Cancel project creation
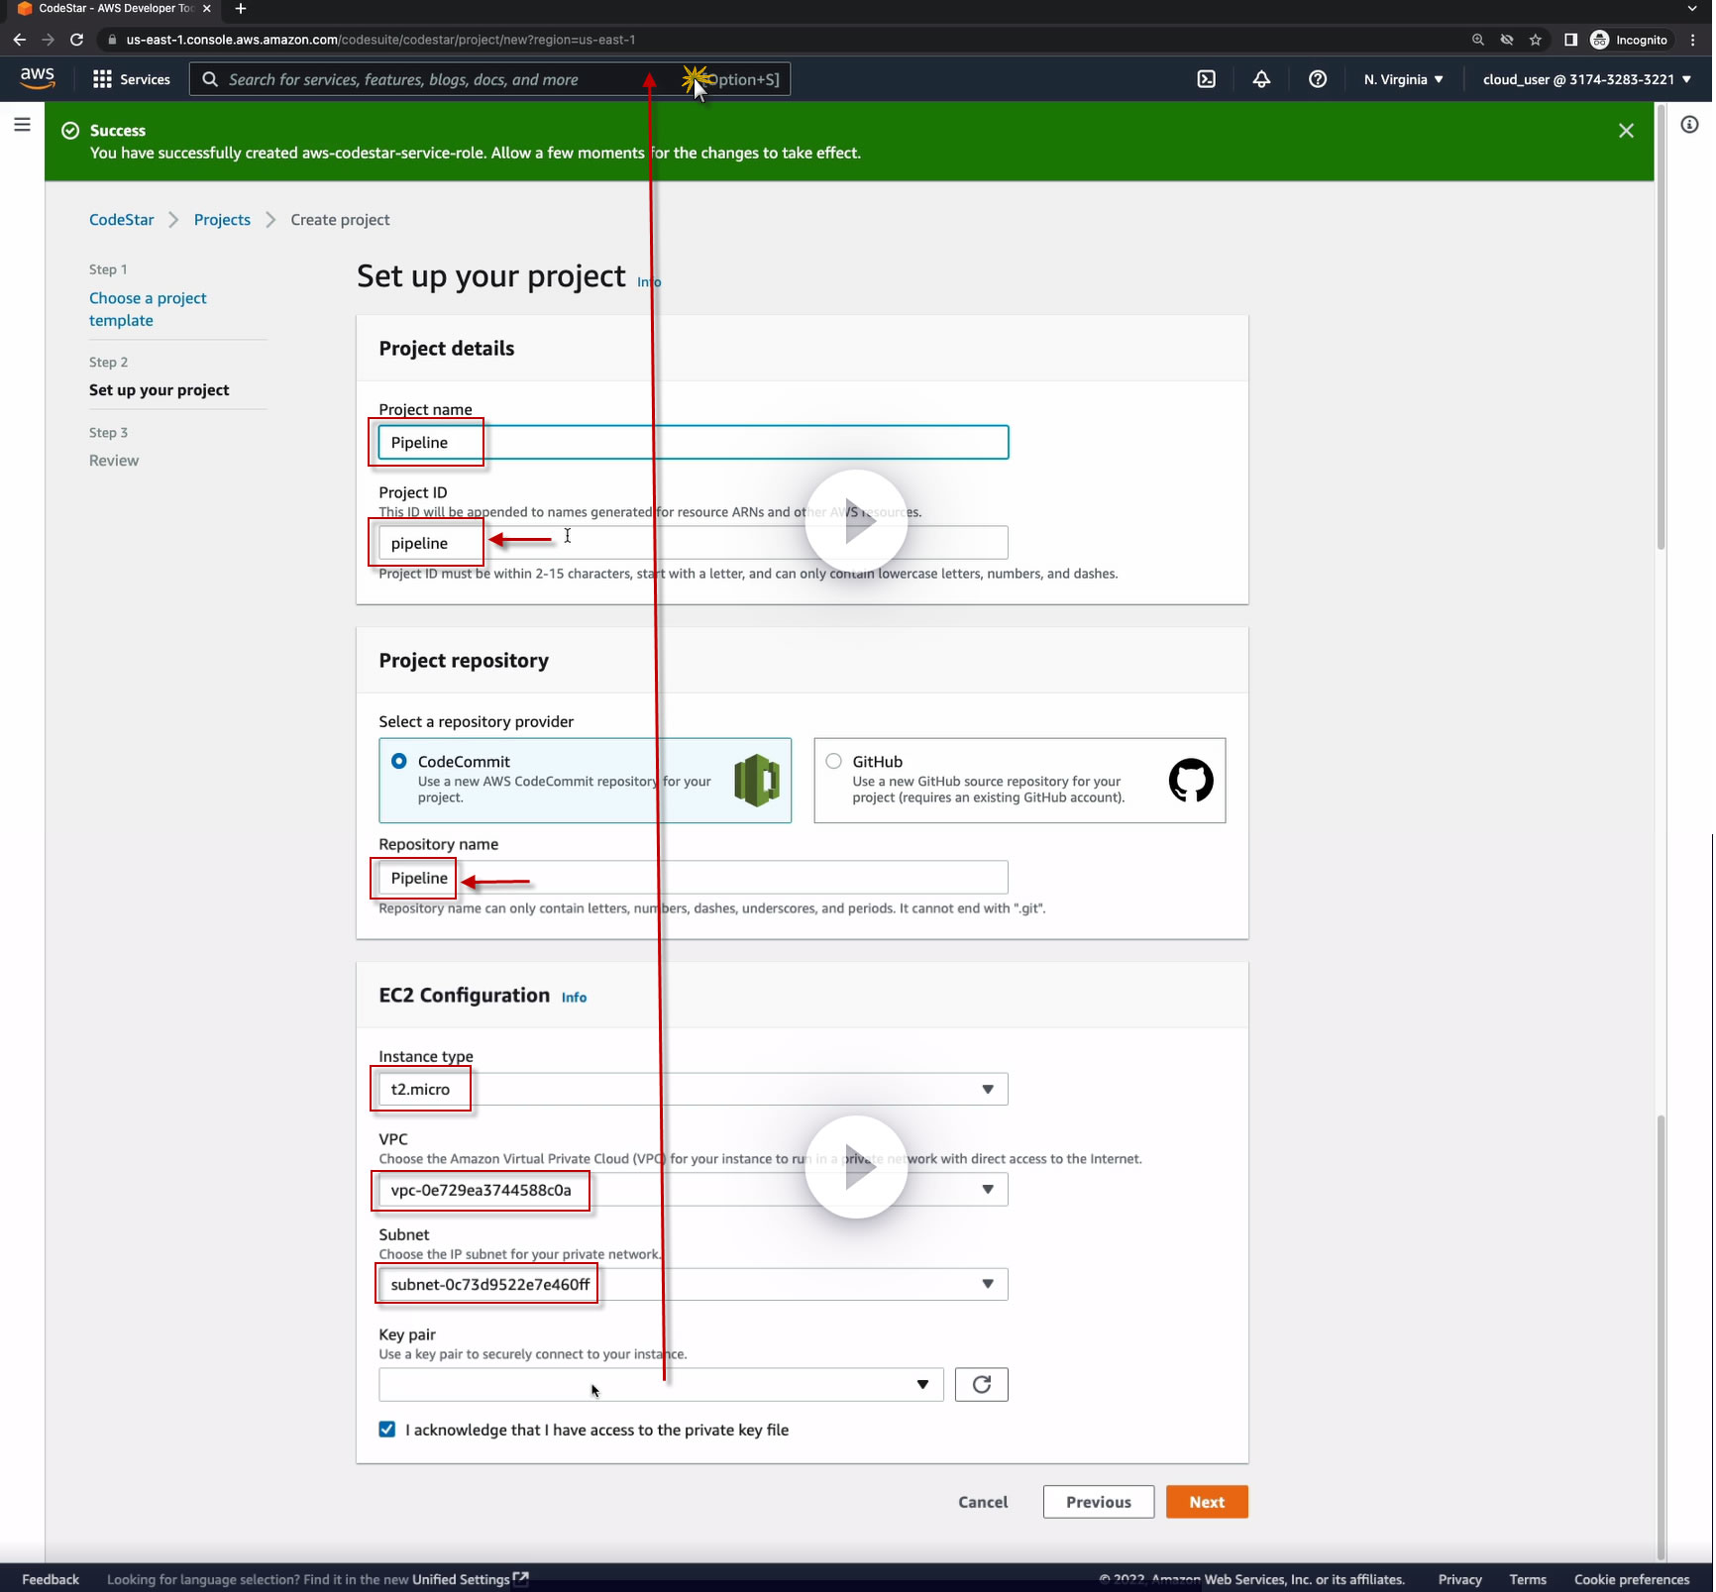The height and width of the screenshot is (1592, 1716). [983, 1502]
